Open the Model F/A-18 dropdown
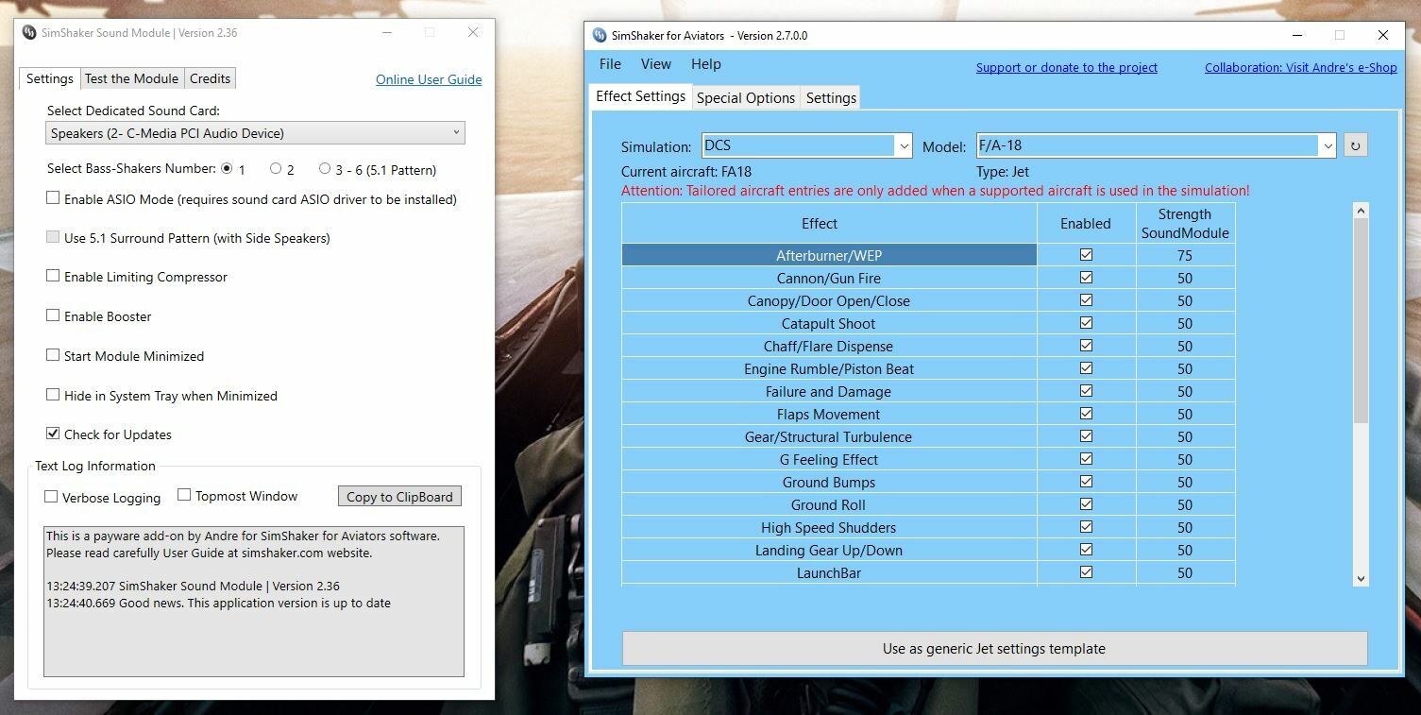 click(x=1156, y=145)
